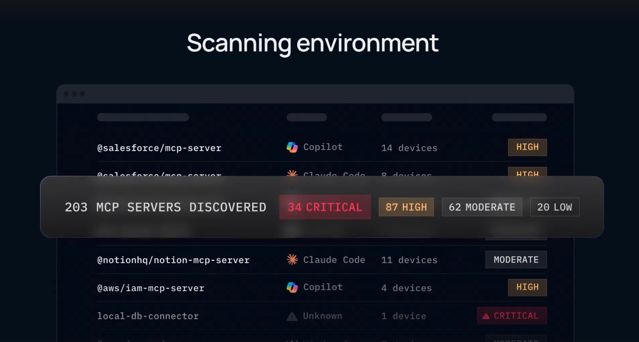Click the "14 devices" count

(409, 148)
